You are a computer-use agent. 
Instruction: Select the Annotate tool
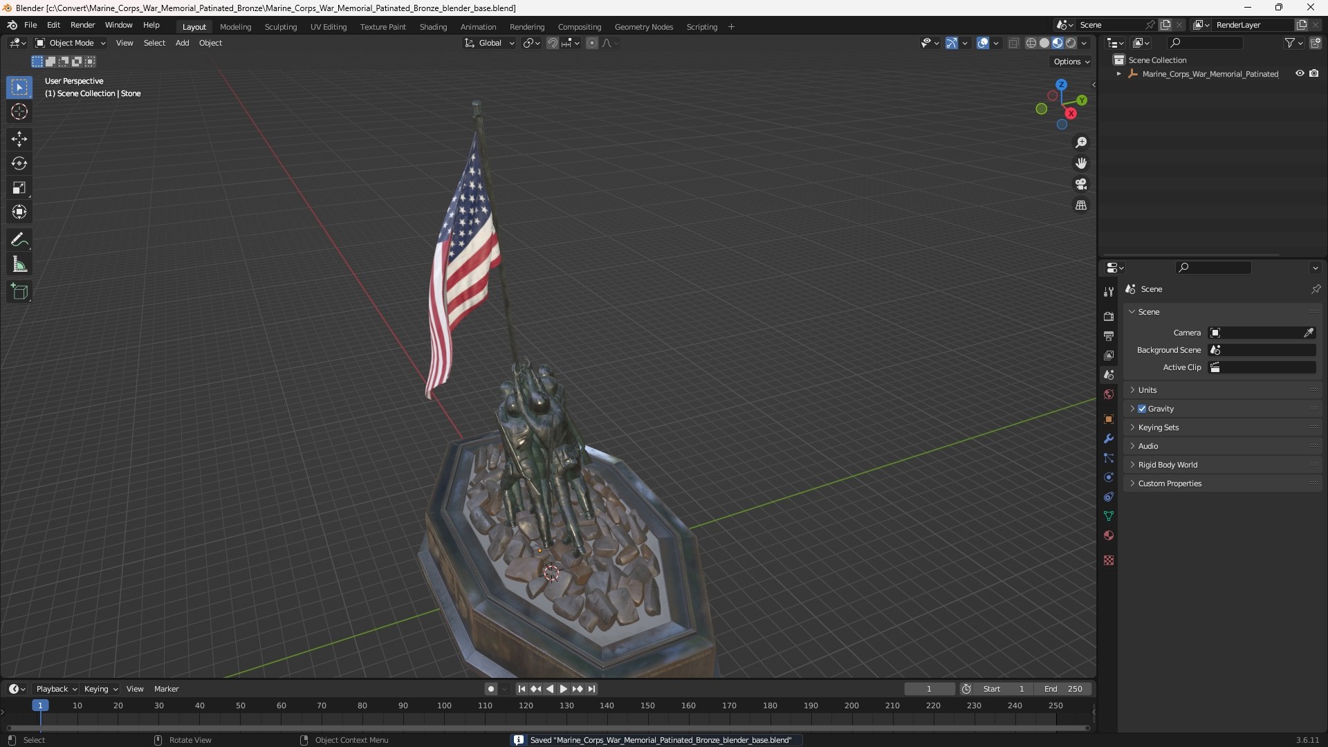click(x=19, y=240)
